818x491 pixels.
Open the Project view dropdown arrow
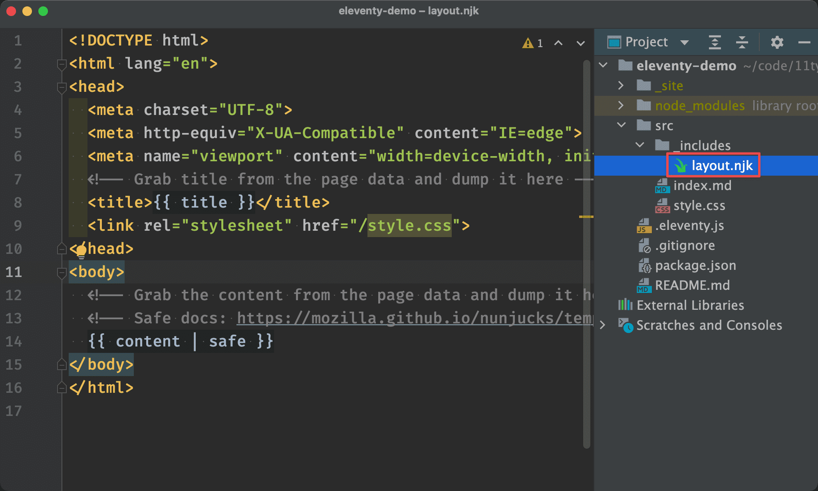tap(684, 42)
